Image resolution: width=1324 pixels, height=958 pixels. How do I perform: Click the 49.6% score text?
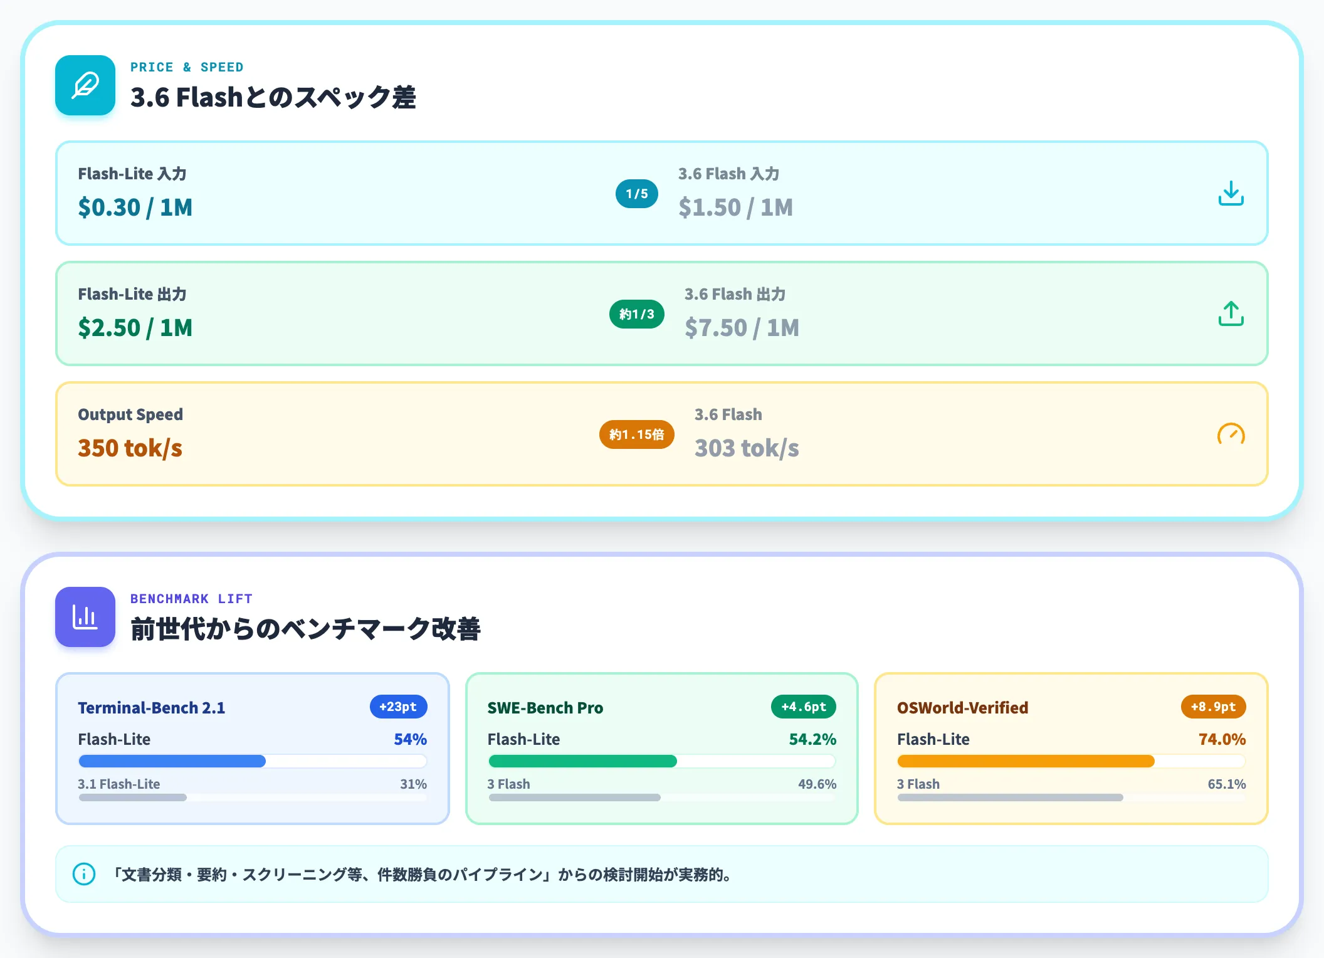click(817, 784)
